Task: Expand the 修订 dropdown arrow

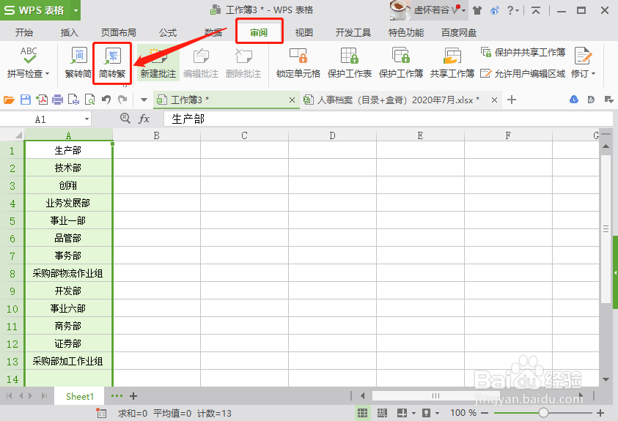Action: [x=593, y=73]
